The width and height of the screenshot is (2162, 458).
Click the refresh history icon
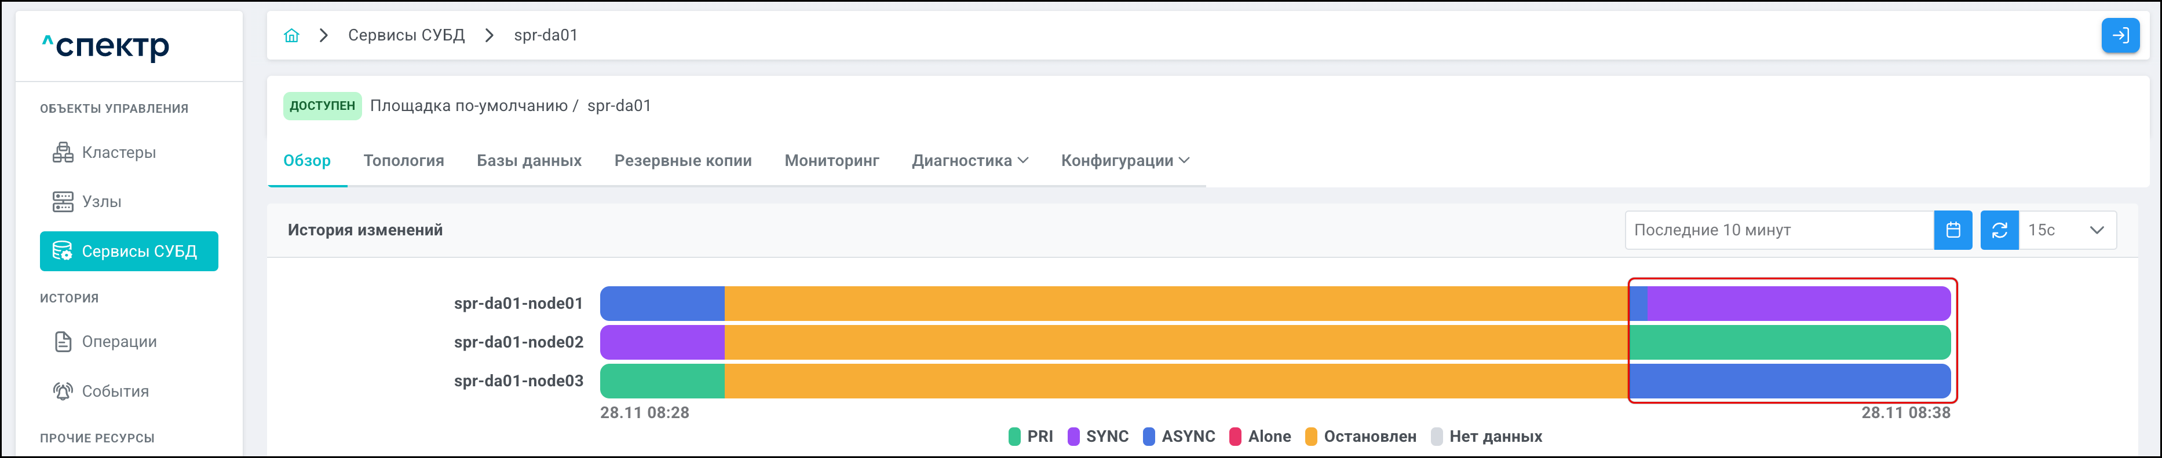1999,230
